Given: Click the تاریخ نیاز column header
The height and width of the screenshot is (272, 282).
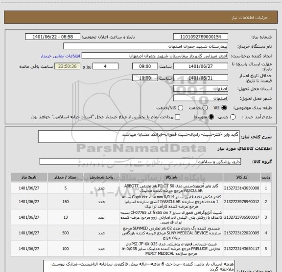Looking at the screenshot, I should click(x=29, y=177).
